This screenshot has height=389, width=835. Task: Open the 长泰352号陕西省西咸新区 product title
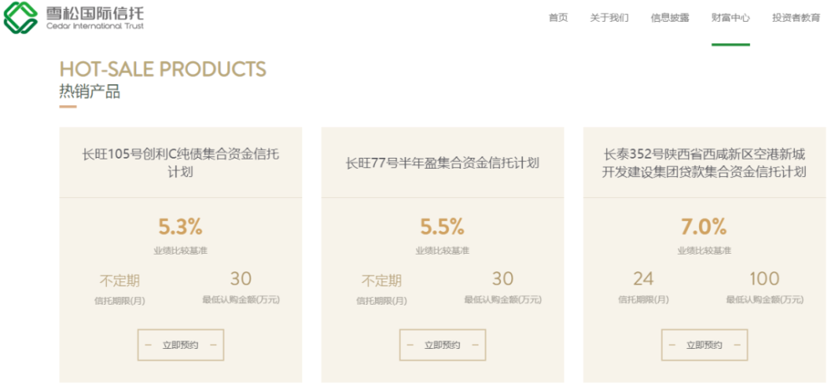705,163
